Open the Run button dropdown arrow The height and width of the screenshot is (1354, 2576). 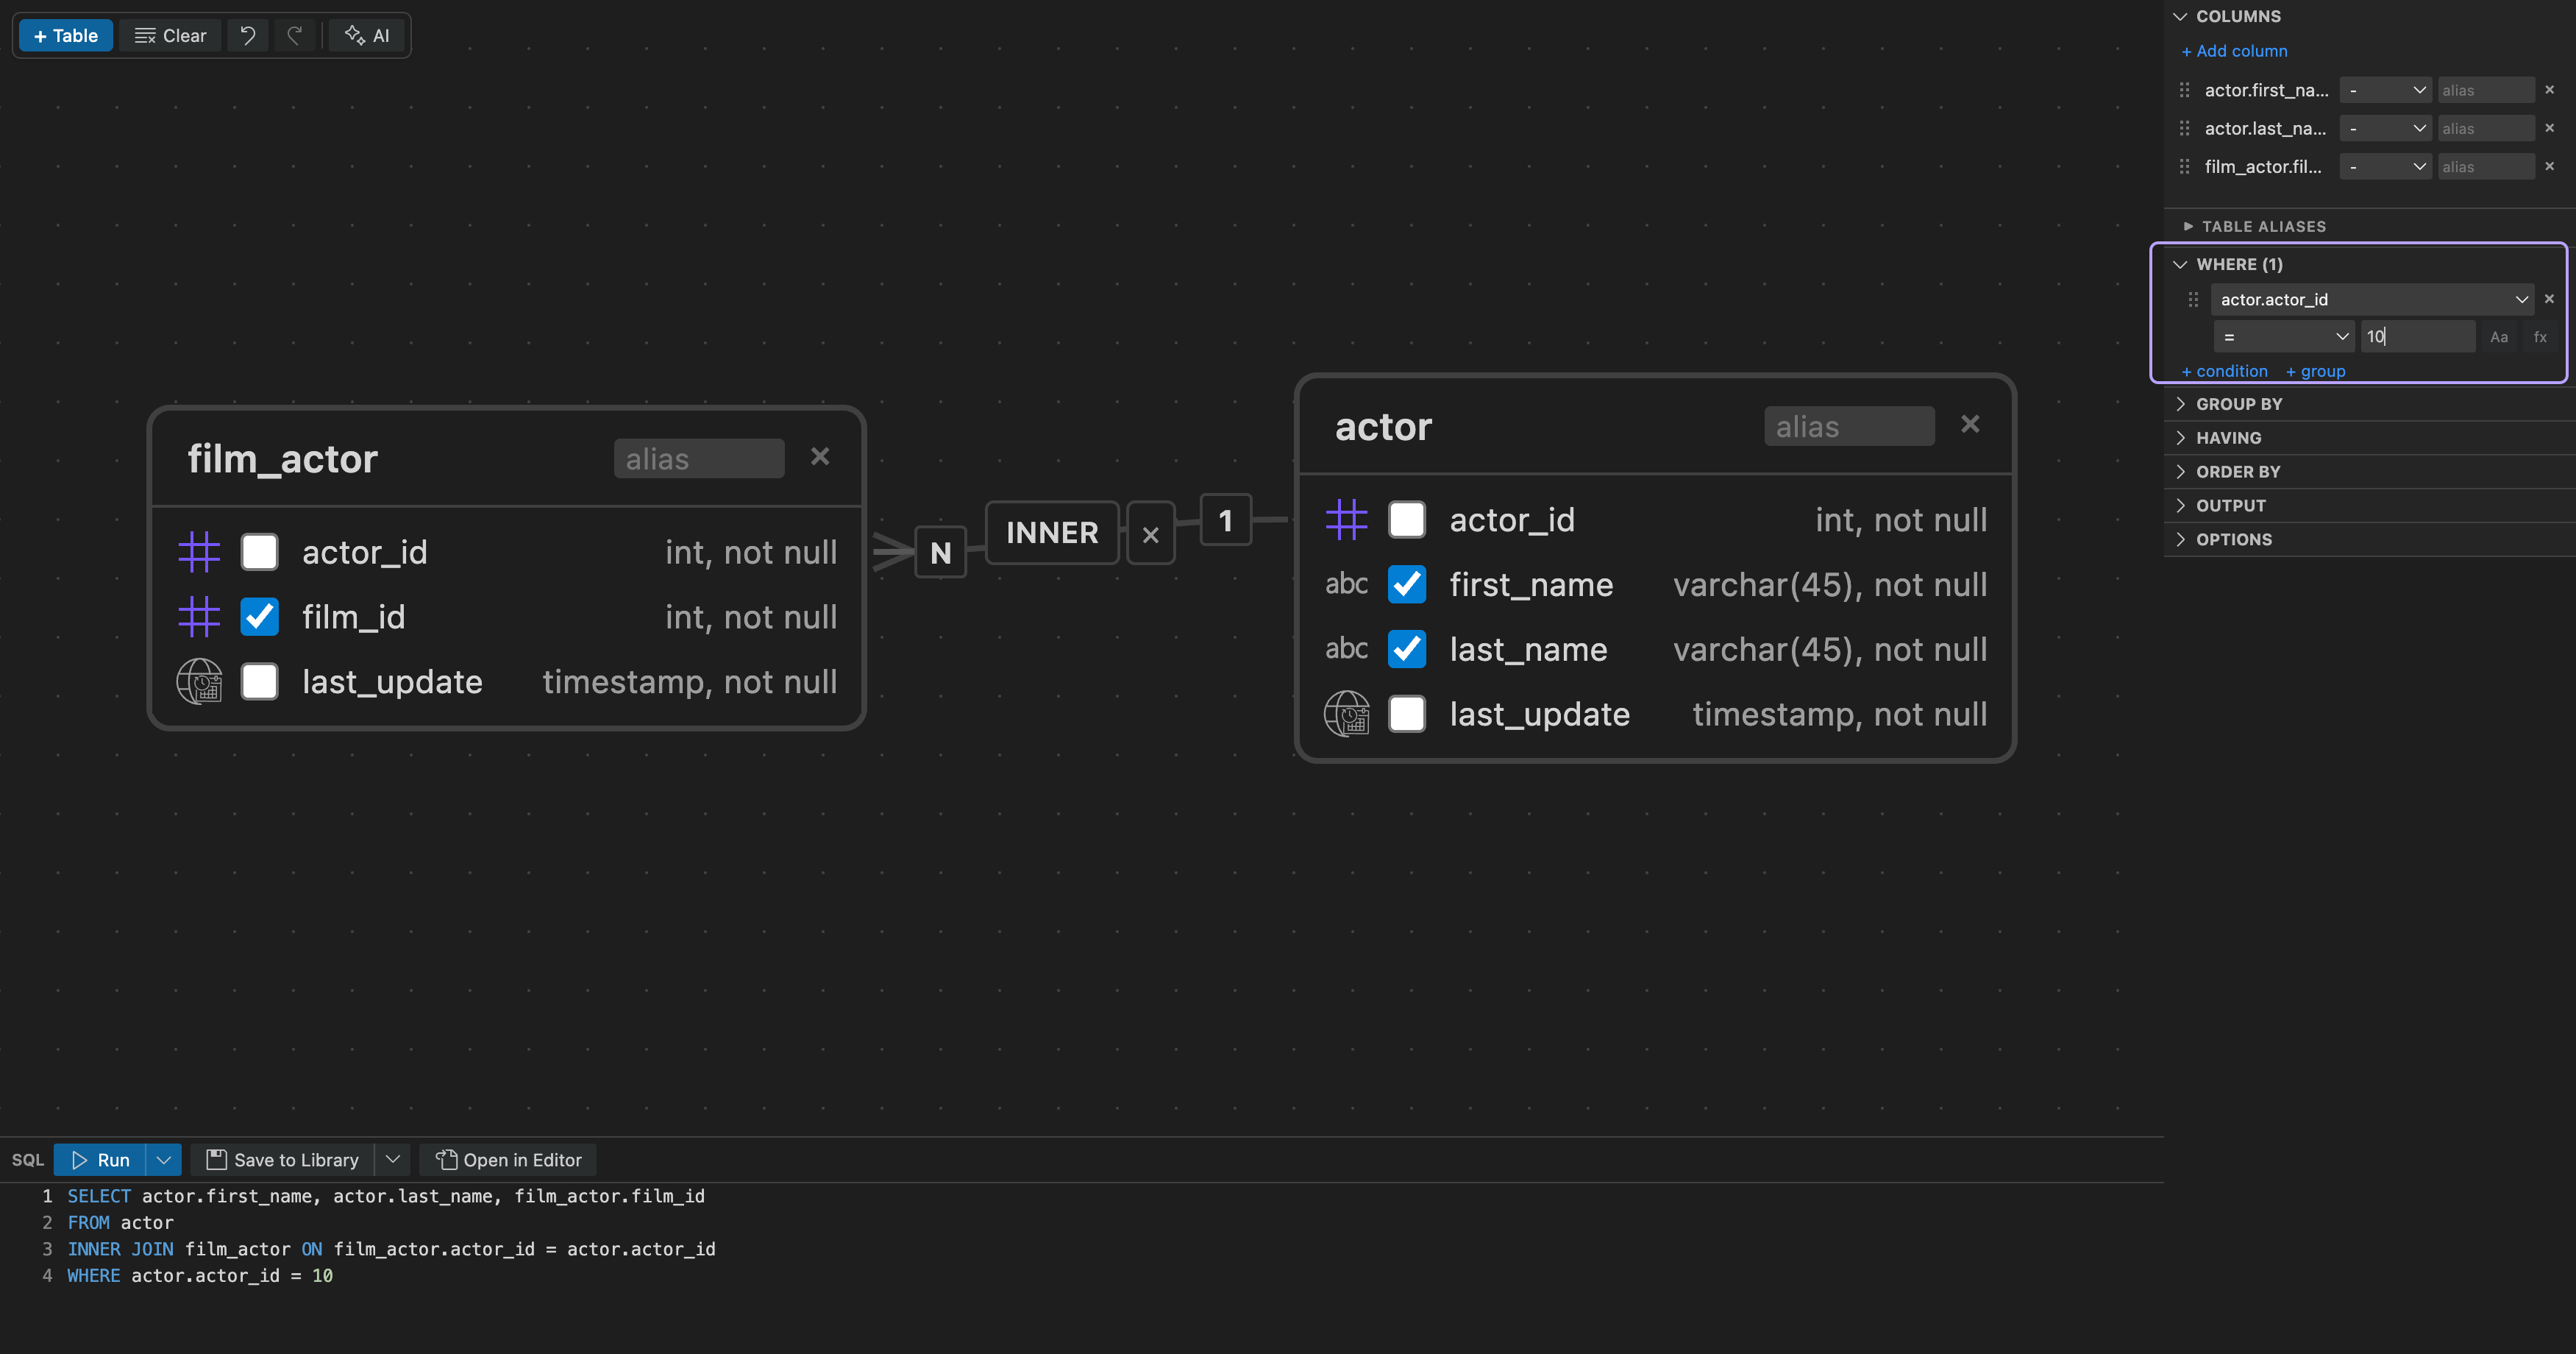[164, 1161]
